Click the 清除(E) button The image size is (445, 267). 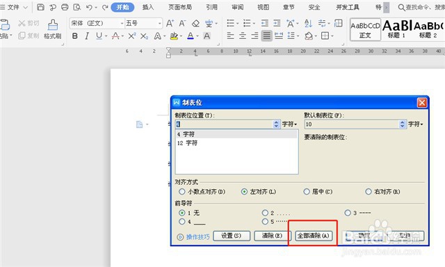[273, 236]
